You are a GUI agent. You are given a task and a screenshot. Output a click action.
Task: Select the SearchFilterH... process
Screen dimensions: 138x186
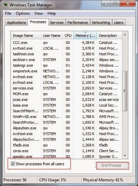66,111
